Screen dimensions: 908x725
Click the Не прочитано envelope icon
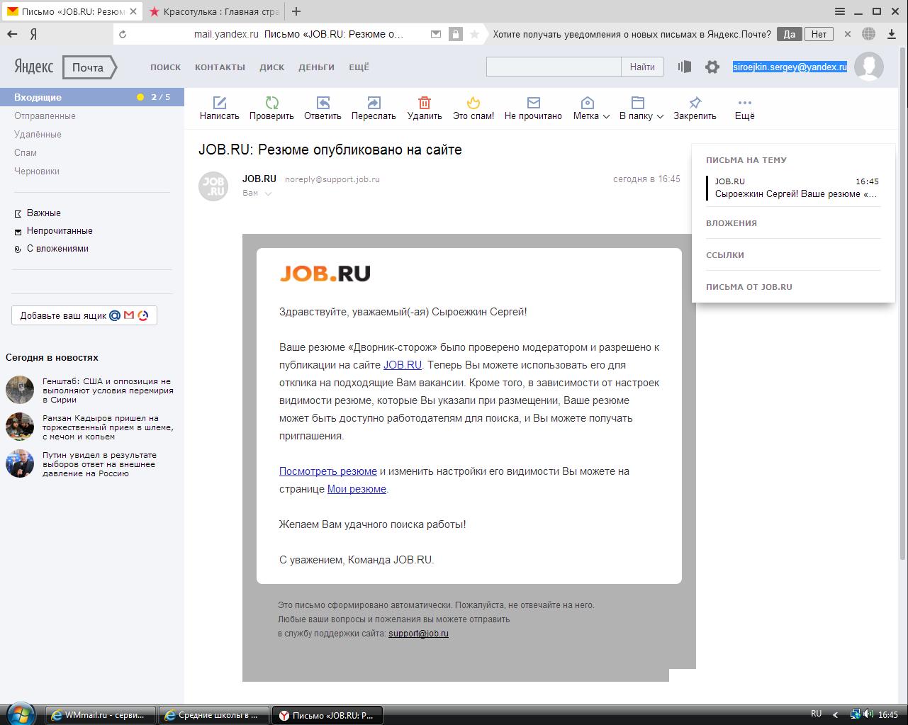(533, 103)
